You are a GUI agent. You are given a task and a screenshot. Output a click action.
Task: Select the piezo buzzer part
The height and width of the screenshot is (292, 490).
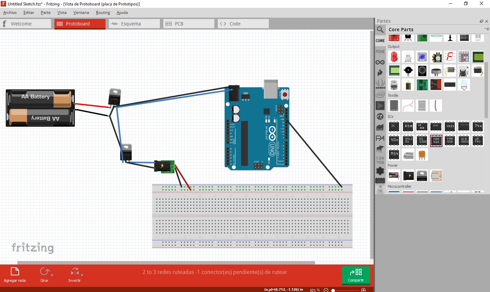(x=408, y=71)
